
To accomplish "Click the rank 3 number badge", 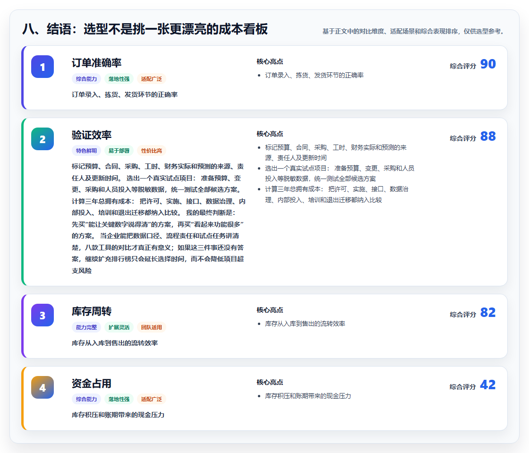I will point(43,316).
